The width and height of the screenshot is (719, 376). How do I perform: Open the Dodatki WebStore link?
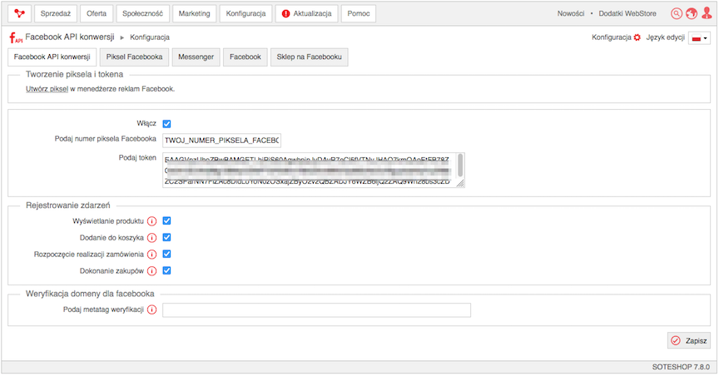[627, 14]
